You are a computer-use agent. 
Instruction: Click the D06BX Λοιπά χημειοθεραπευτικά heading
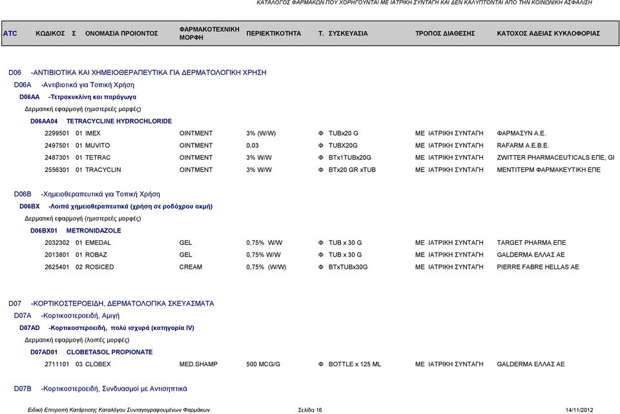pyautogui.click(x=116, y=207)
